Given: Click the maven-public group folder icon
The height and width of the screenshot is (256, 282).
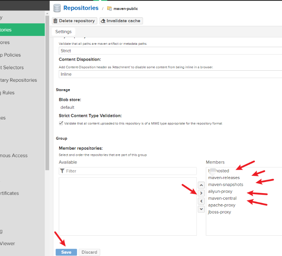Looking at the screenshot, I should [109, 9].
